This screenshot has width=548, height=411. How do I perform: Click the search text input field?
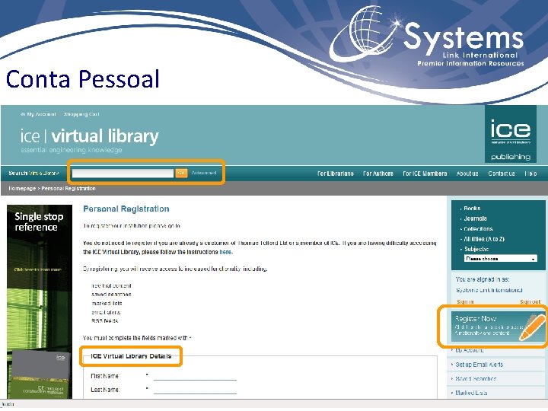click(x=123, y=173)
